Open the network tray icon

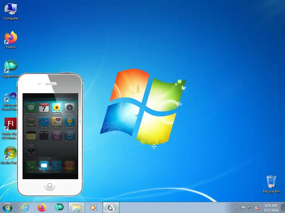250,208
